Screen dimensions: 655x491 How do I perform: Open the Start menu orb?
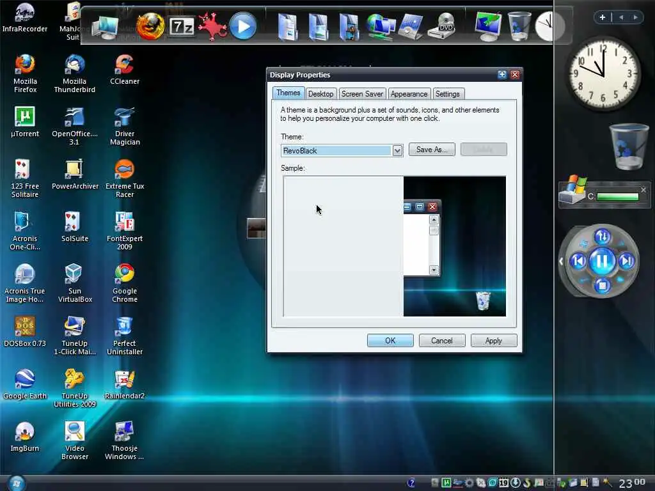pos(17,483)
